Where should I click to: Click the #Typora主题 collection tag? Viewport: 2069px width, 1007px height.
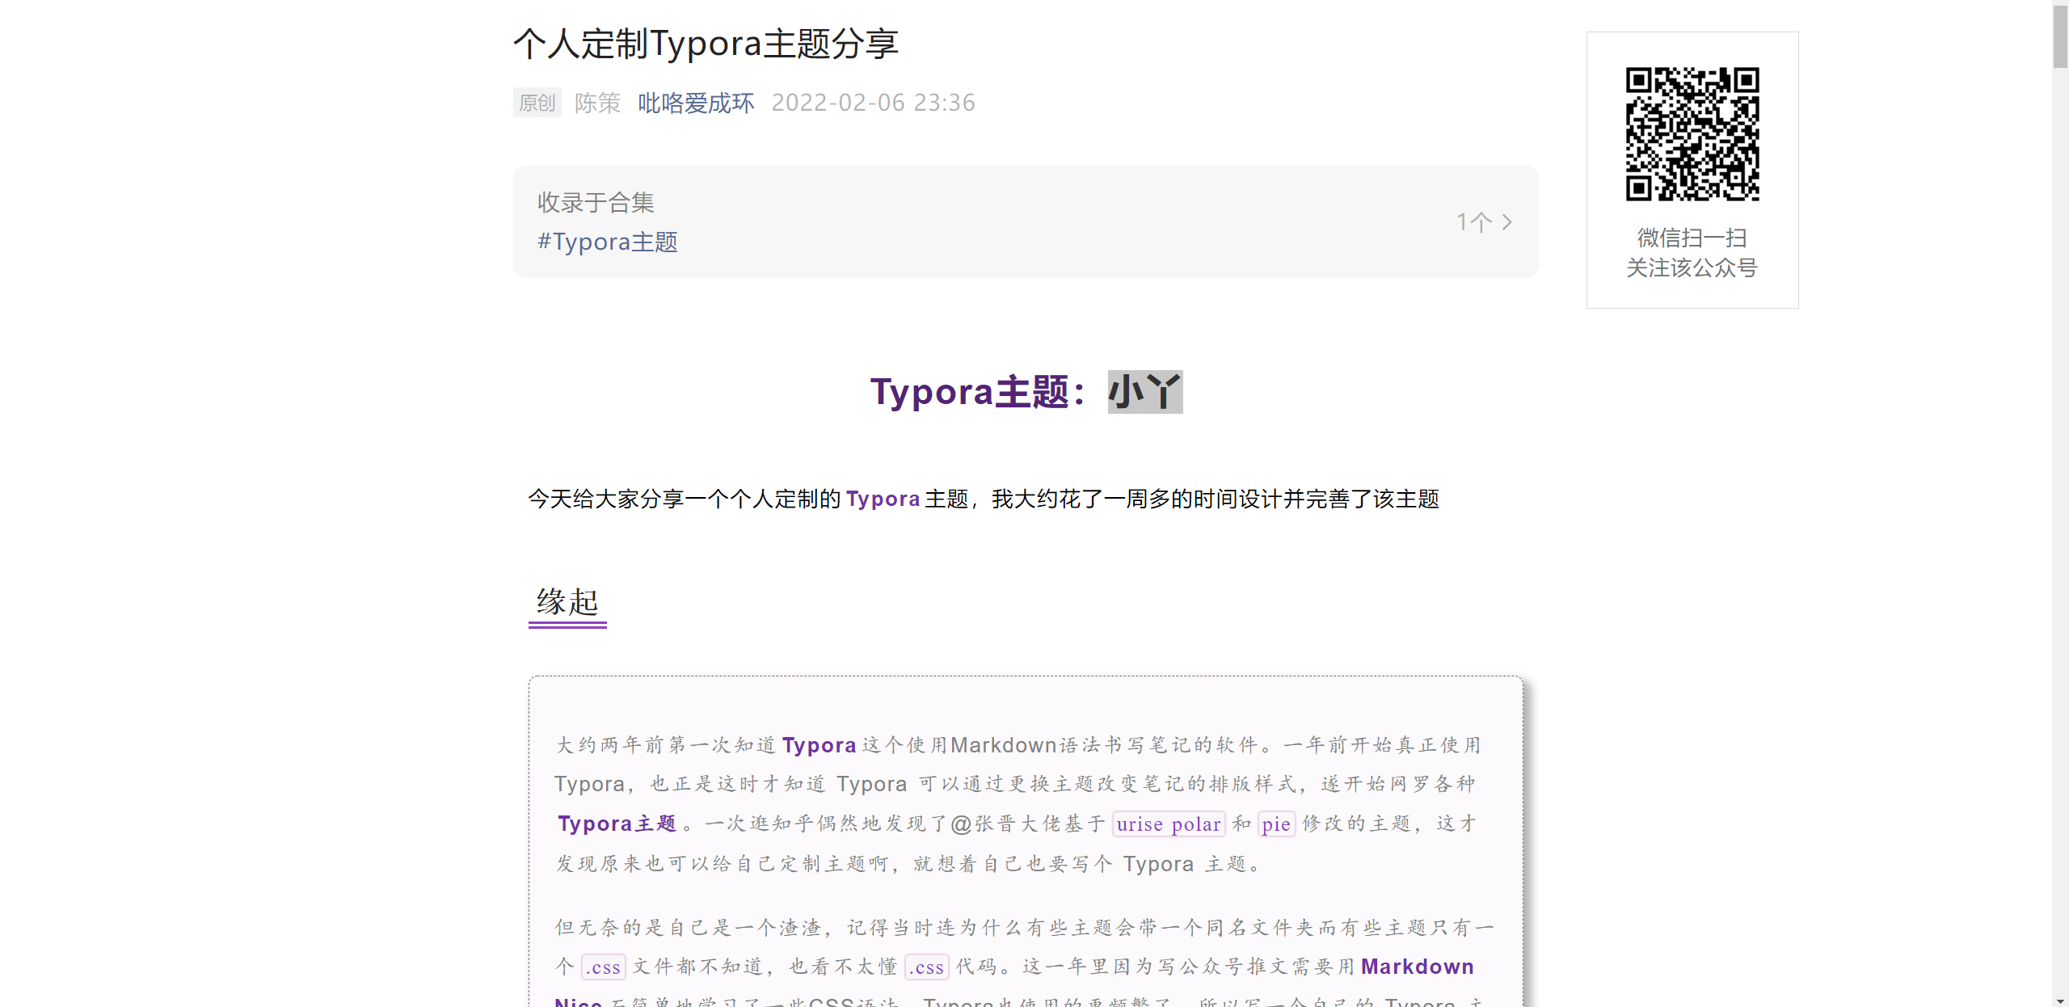(608, 242)
